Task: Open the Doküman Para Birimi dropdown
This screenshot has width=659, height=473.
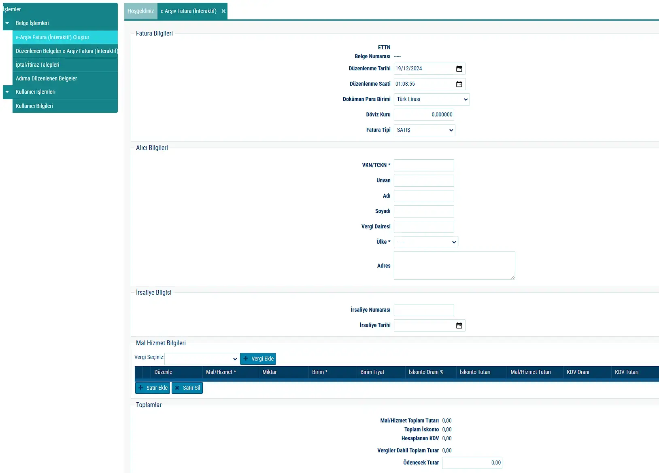Action: click(x=432, y=99)
